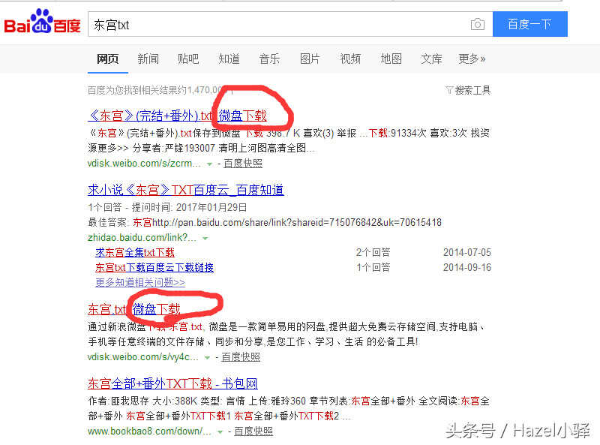Open the 东宫txt下载百度云下载链接 sub-link
This screenshot has height=445, width=600.
[154, 267]
